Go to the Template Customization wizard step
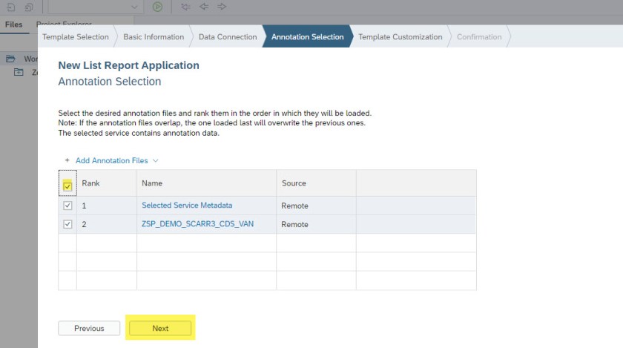This screenshot has width=623, height=348. coord(400,37)
